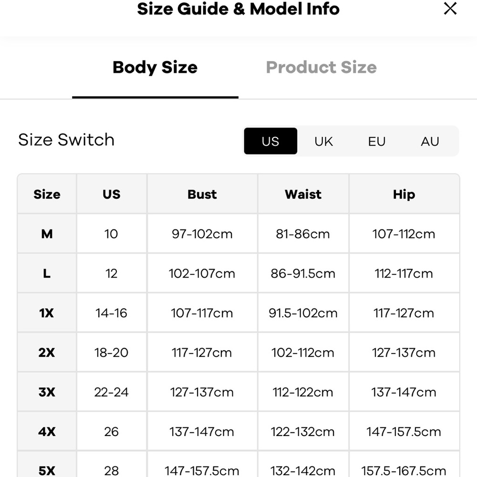Select the 1X size row label
This screenshot has height=477, width=477.
47,313
